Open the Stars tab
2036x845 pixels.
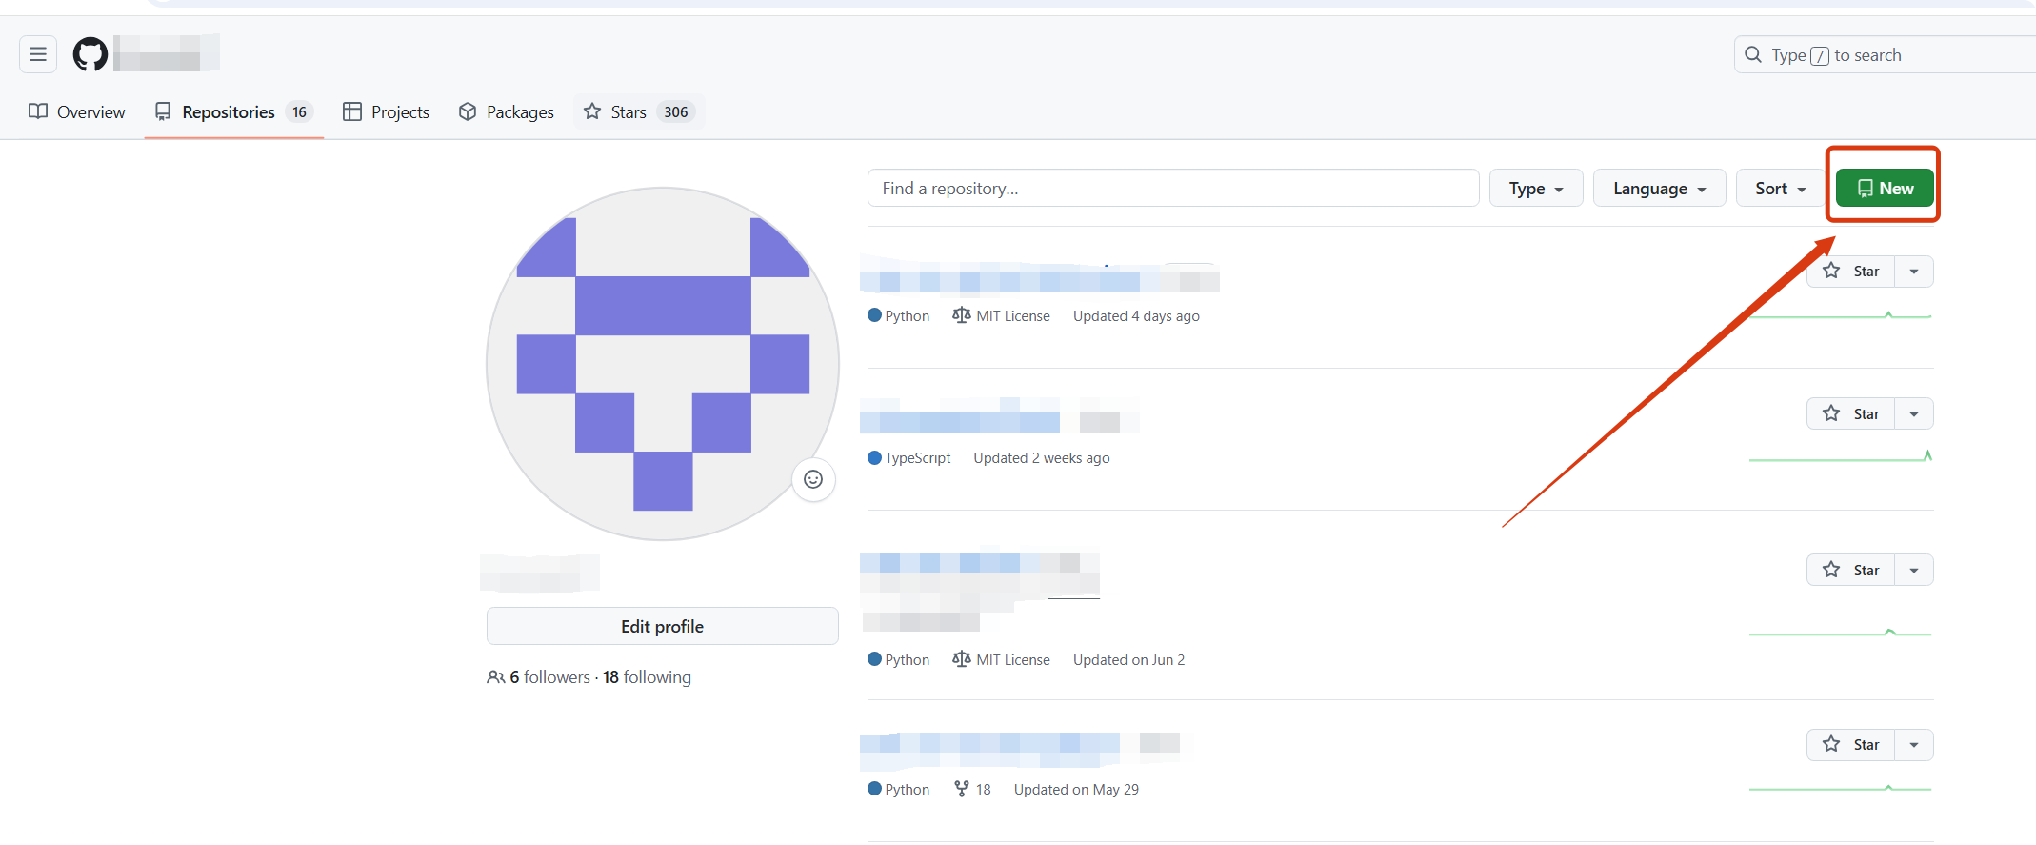point(639,112)
